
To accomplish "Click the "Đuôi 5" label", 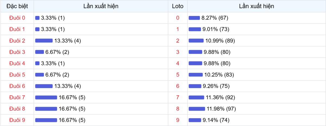I will point(17,75).
